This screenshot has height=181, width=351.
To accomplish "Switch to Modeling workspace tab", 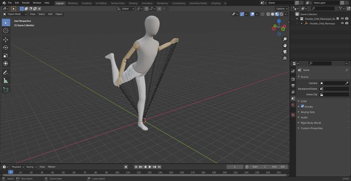I will tap(73, 3).
